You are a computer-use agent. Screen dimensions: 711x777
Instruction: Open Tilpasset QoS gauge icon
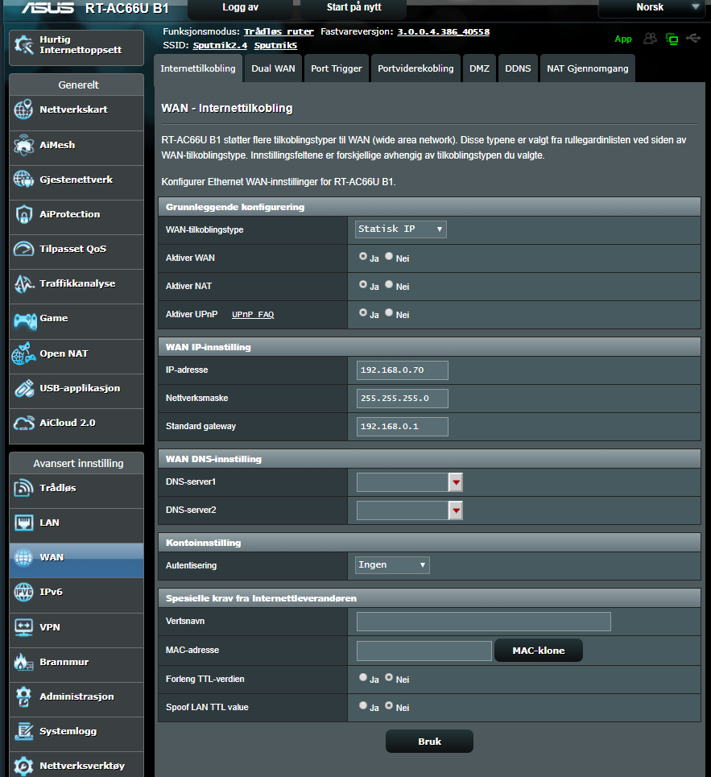point(23,249)
